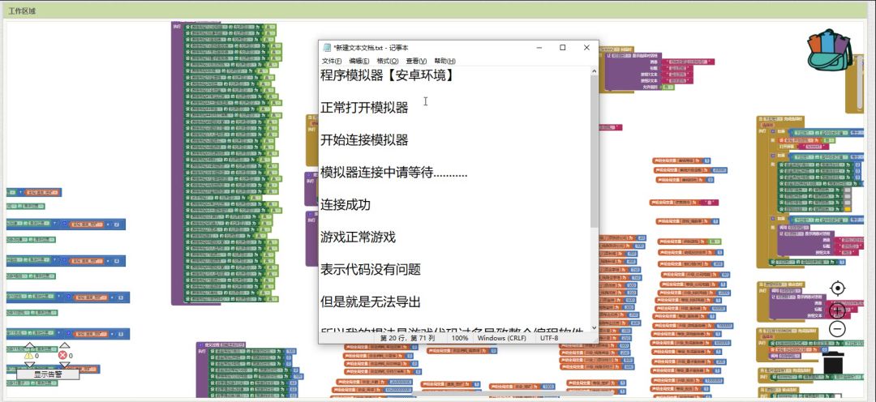
Task: Click the yellow warning triangle icon
Action: (x=29, y=355)
